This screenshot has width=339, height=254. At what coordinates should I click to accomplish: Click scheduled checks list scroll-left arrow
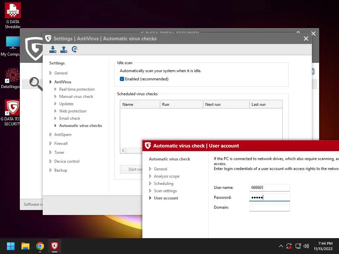tap(123, 150)
